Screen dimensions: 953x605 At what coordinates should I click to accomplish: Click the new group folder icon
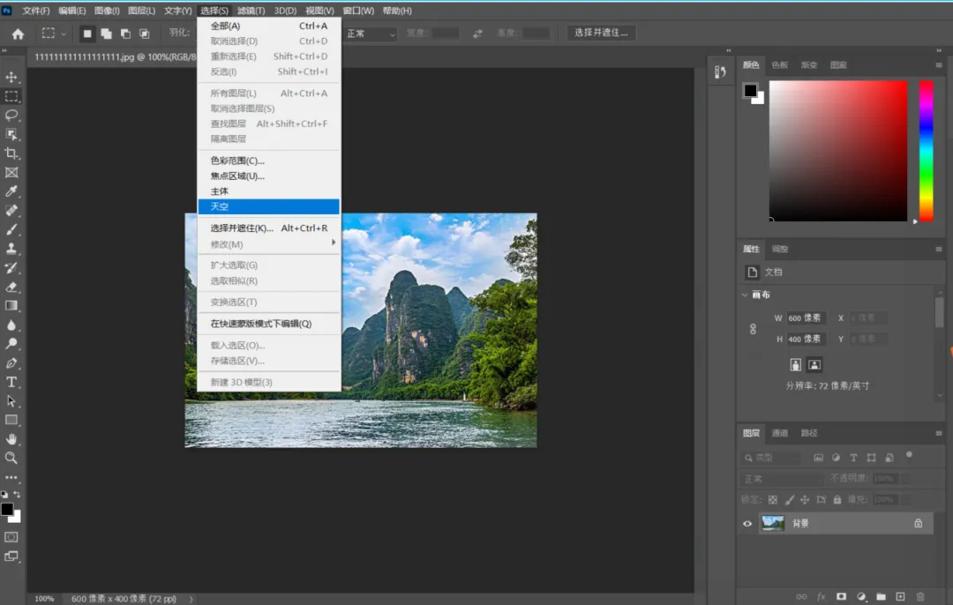(881, 596)
